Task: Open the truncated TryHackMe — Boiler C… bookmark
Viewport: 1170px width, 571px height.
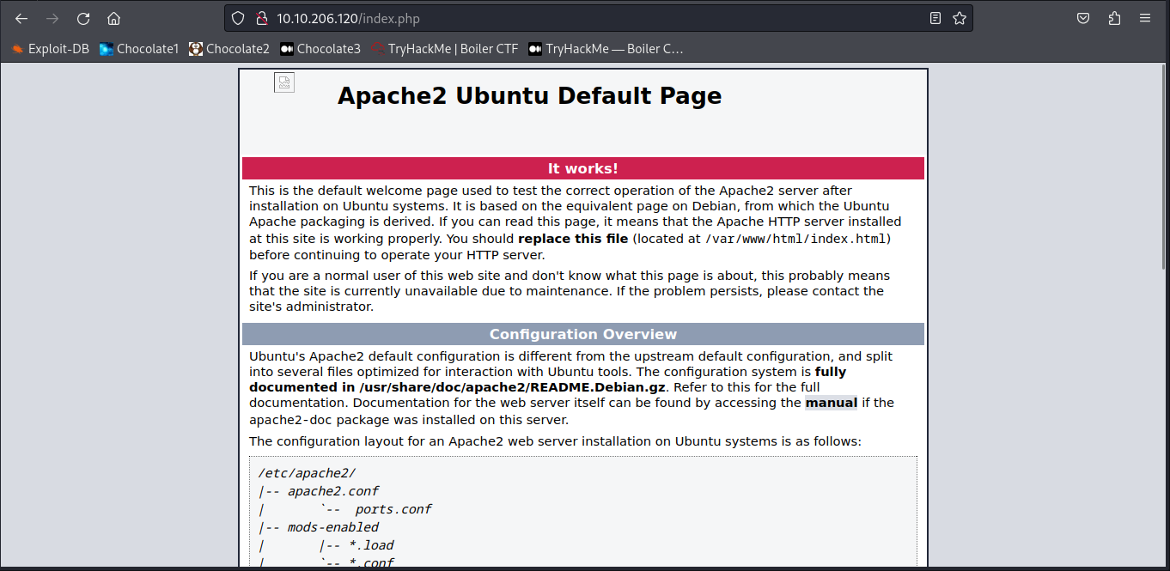Action: 606,49
